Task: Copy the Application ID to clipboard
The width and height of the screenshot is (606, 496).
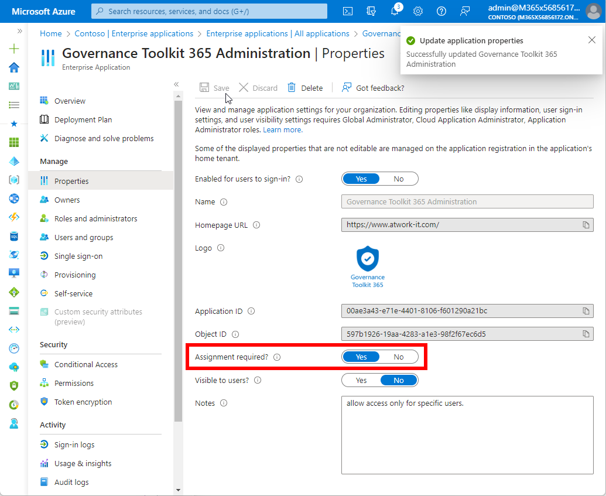Action: [x=586, y=311]
